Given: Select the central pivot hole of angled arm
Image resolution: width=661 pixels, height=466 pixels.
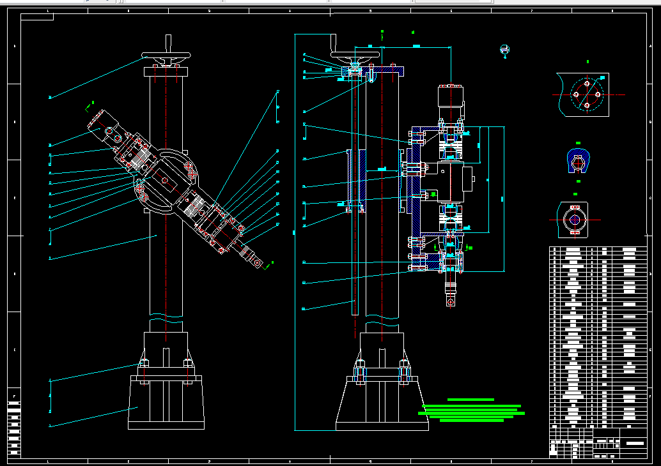Looking at the screenshot, I should 165,181.
